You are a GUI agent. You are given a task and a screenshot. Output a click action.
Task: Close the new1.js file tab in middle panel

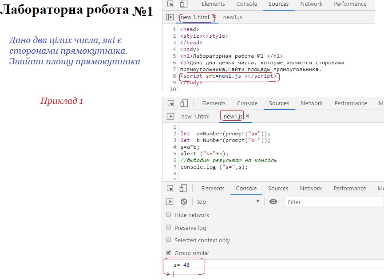pyautogui.click(x=248, y=116)
